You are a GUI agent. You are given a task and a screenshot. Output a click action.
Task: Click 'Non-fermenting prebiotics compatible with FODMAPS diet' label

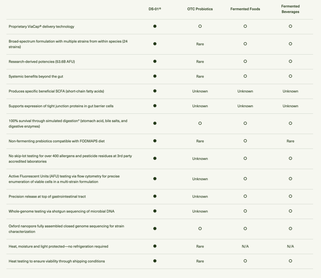(56, 141)
